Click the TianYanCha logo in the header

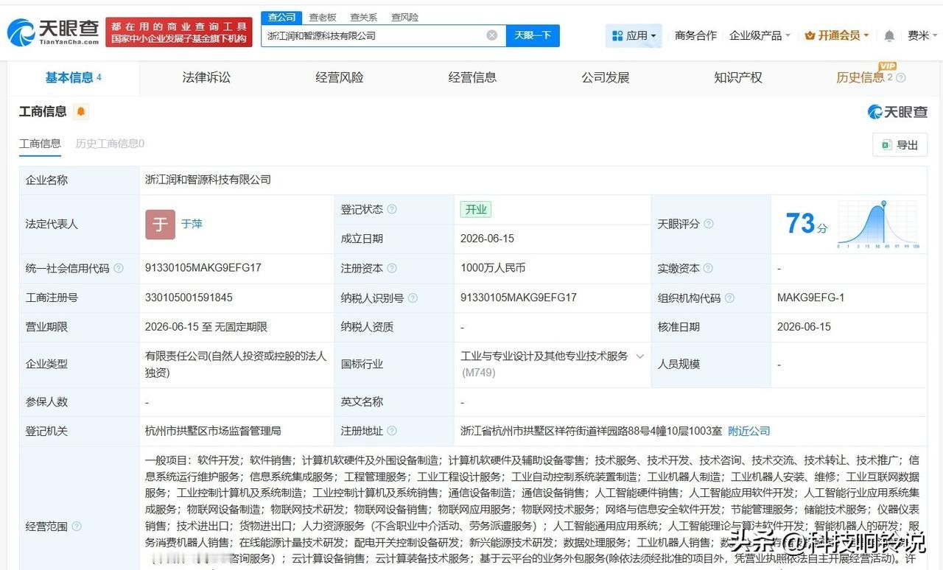[x=52, y=32]
